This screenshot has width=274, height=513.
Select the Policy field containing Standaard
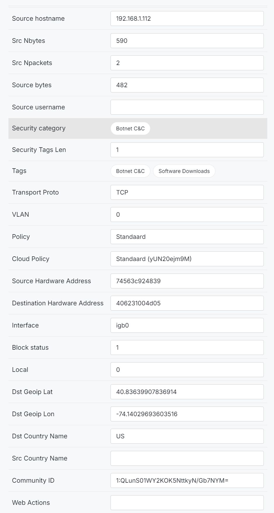pos(187,237)
